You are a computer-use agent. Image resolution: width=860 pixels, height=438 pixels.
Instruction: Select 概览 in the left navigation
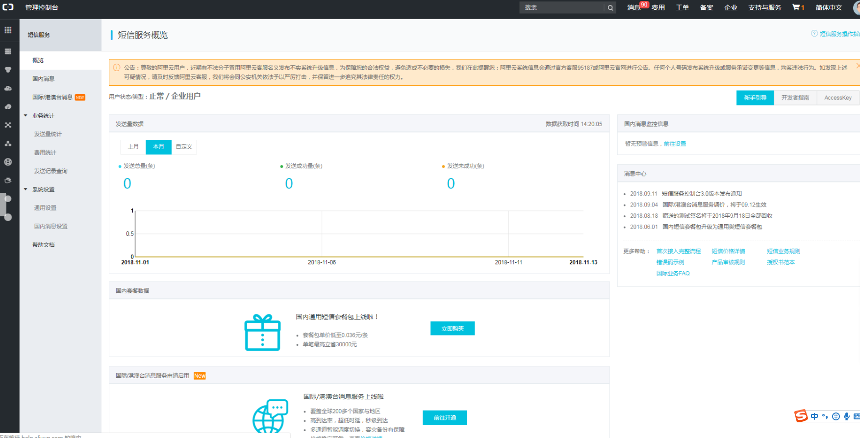click(60, 60)
